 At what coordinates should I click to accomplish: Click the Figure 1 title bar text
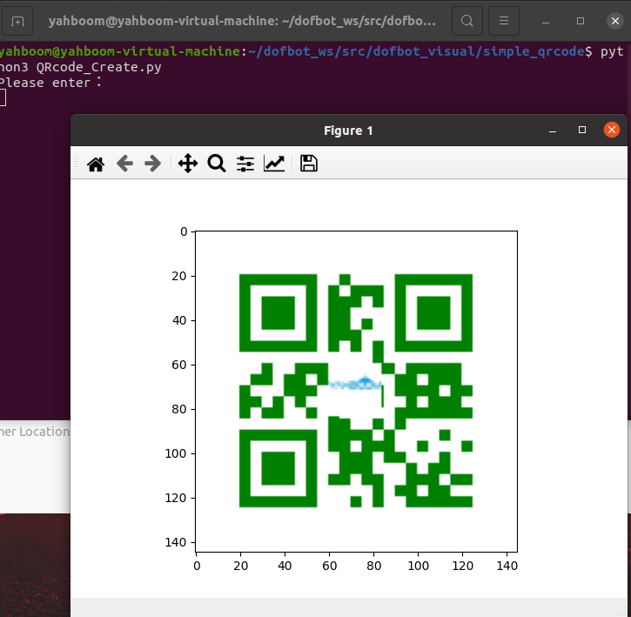(x=348, y=131)
